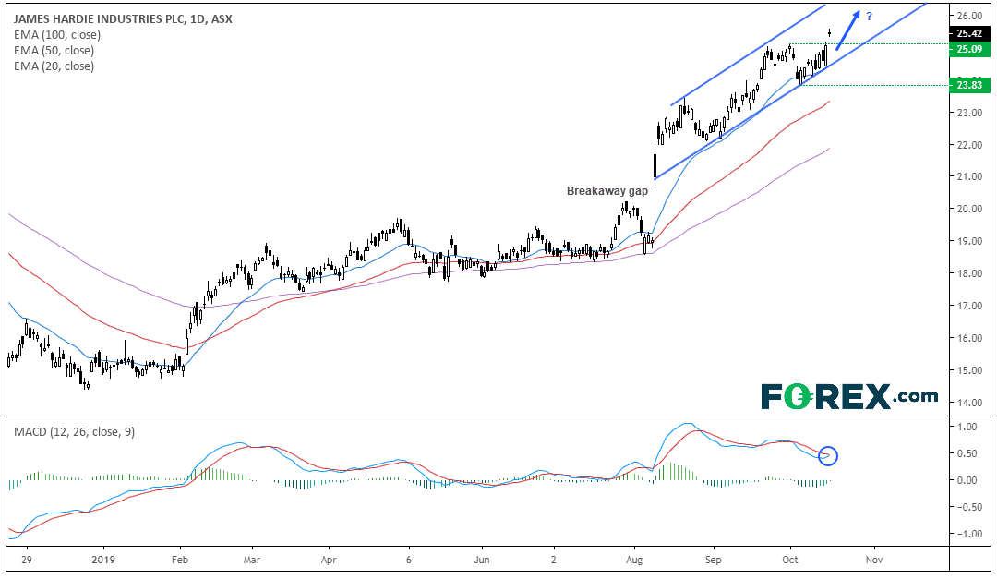997x579 pixels.
Task: Click the Sep label on time axis
Action: pyautogui.click(x=714, y=560)
